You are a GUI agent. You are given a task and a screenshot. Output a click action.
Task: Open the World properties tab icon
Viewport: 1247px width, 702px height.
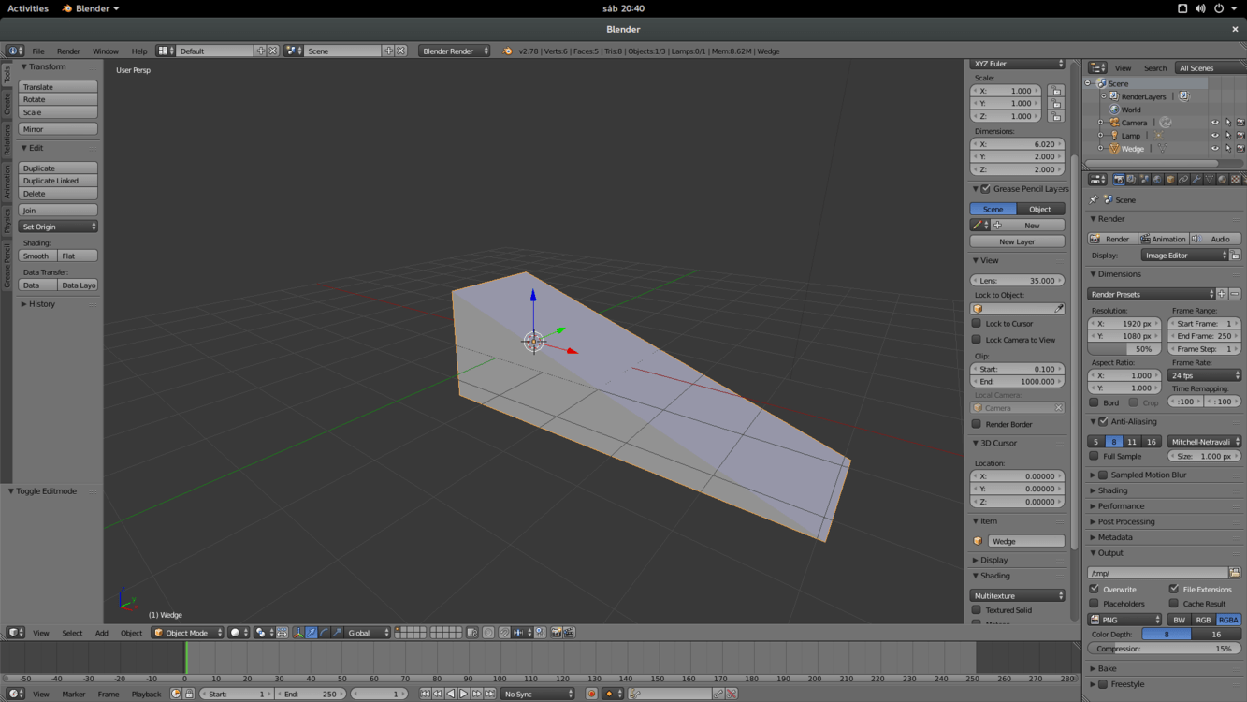coord(1157,179)
